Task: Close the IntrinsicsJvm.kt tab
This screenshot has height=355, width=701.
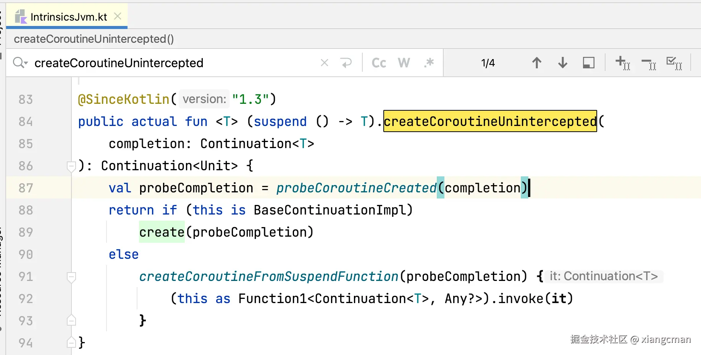Action: (118, 16)
